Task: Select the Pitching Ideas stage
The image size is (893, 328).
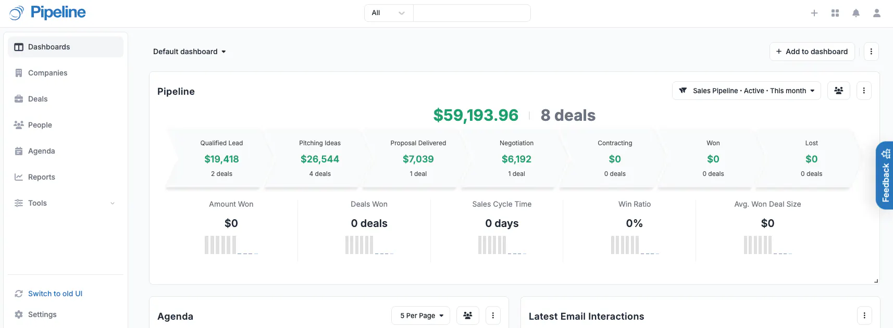Action: tap(319, 158)
